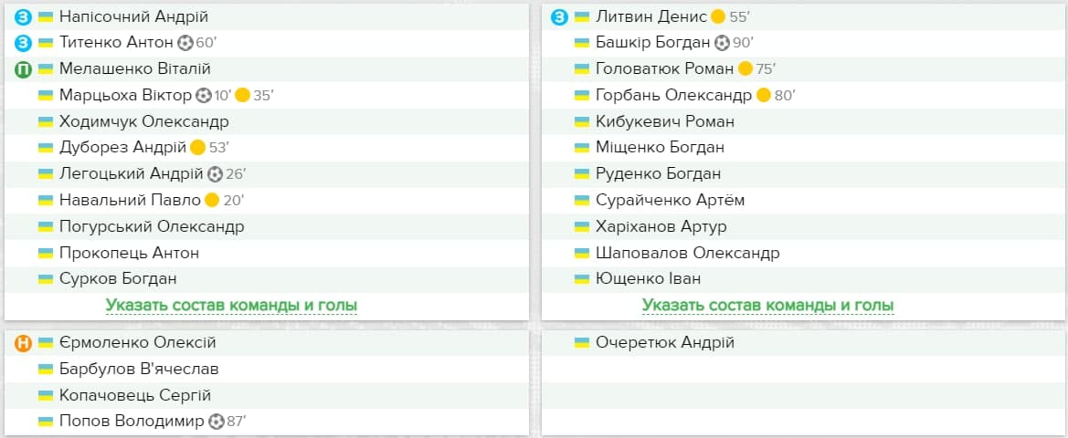The width and height of the screenshot is (1068, 438).
Task: Click yellow card icon beside Дуборез Андрій
Action: [198, 148]
